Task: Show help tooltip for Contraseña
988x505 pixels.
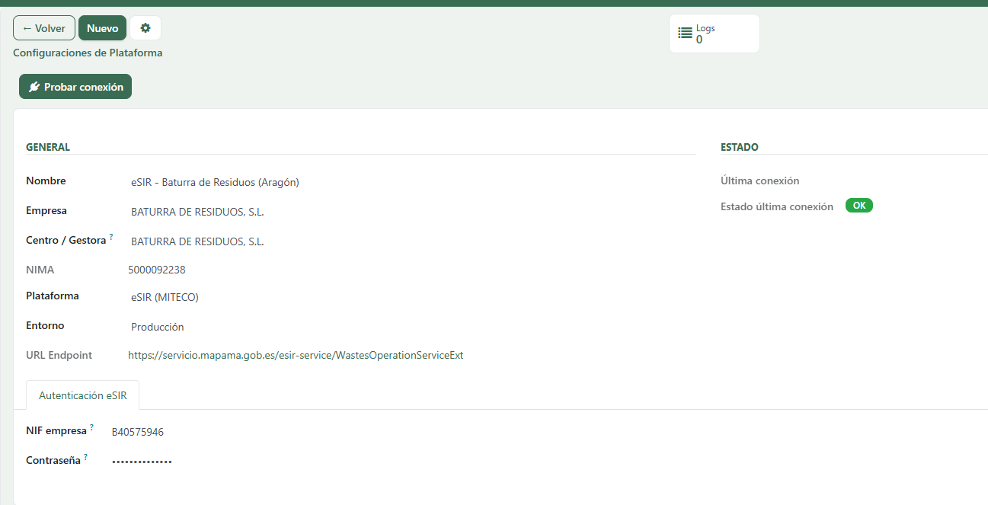Action: pyautogui.click(x=85, y=457)
